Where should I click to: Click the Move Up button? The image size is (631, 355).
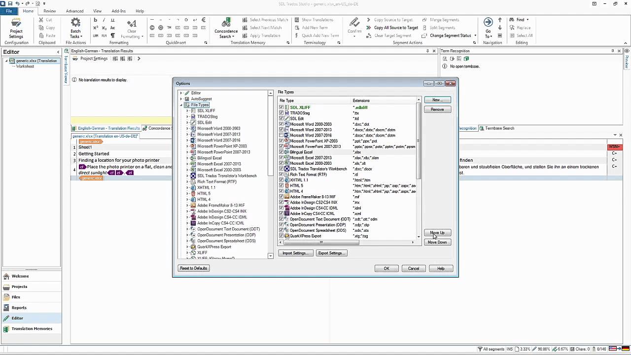click(437, 233)
